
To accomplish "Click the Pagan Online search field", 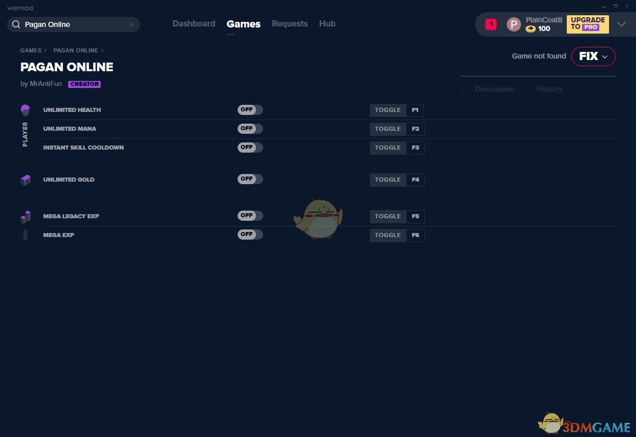I will (73, 24).
